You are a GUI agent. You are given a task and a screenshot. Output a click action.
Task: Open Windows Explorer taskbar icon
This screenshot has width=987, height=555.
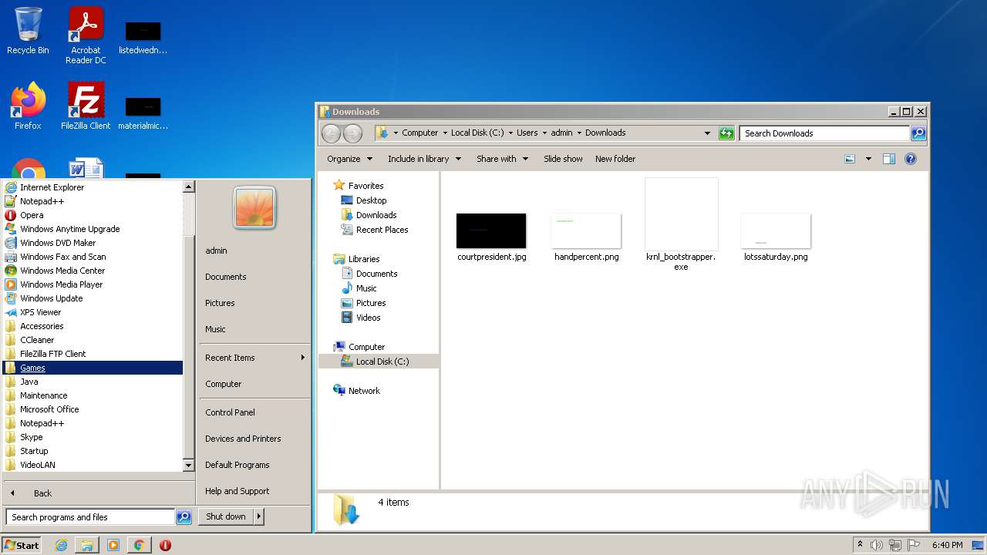[x=87, y=545]
